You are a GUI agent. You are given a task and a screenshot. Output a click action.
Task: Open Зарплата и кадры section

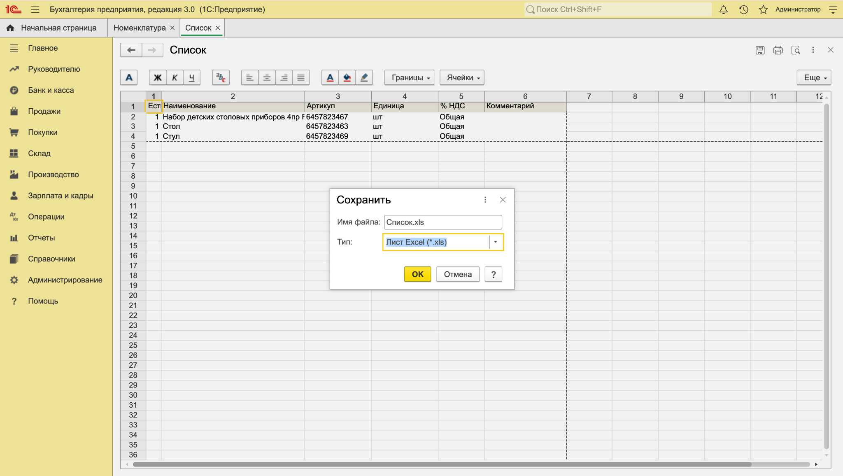coord(61,196)
